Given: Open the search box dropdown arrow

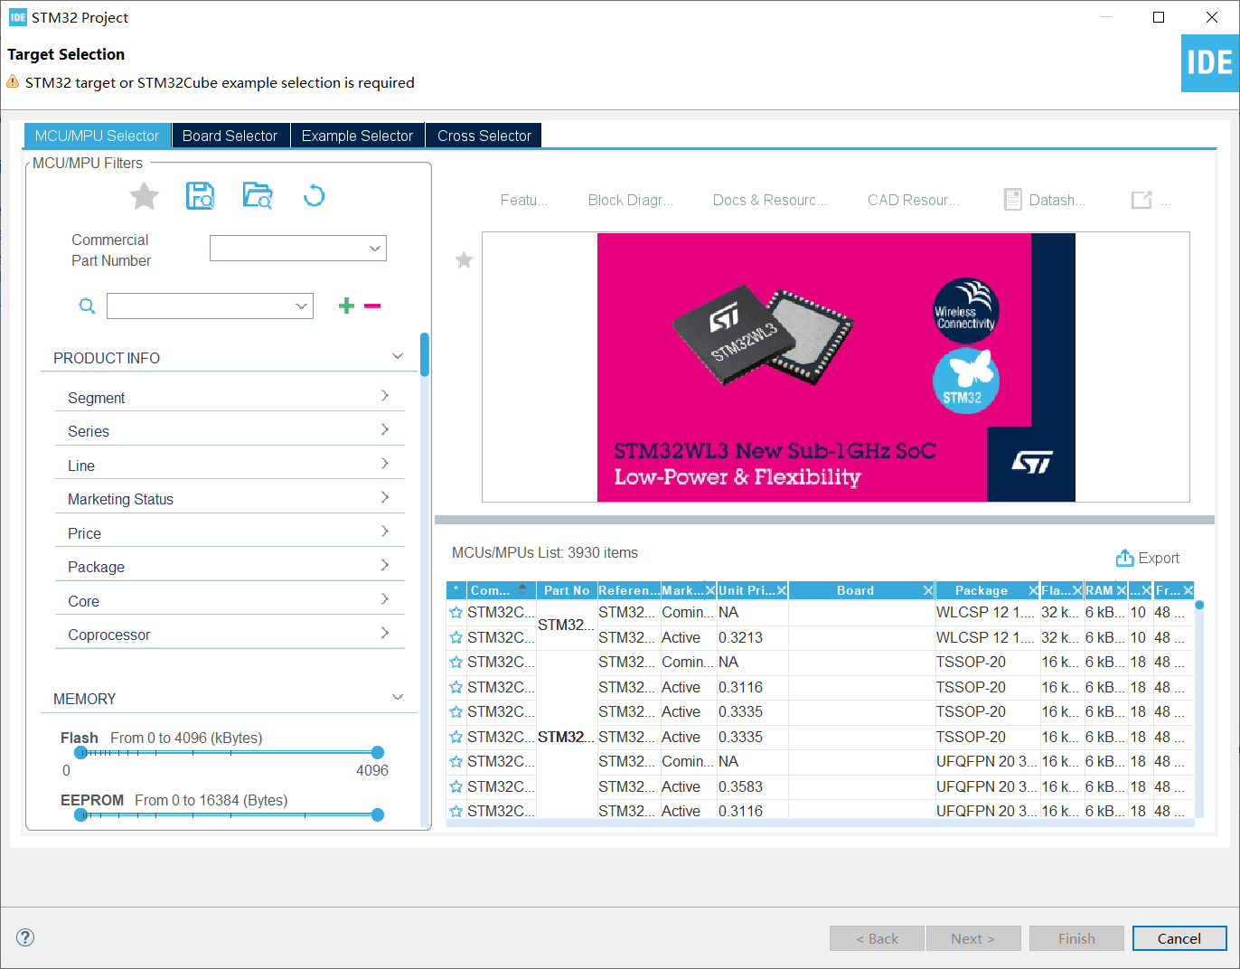Looking at the screenshot, I should [302, 306].
